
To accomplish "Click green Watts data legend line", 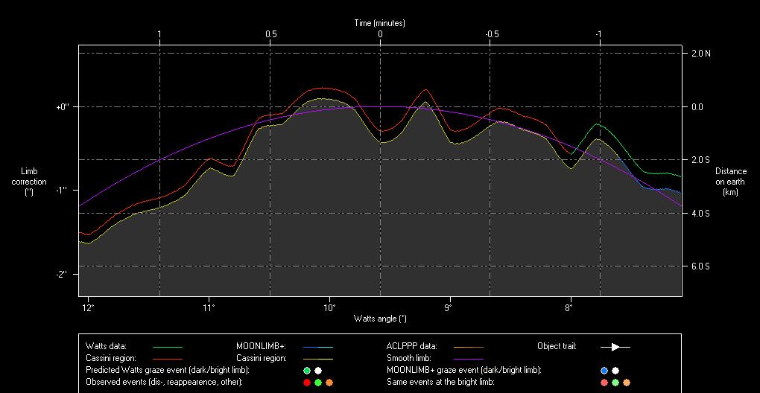I will click(x=167, y=347).
